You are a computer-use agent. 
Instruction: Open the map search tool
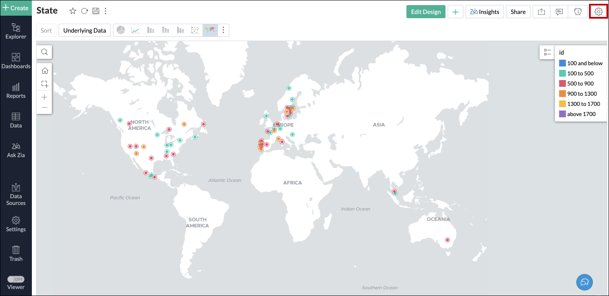pos(44,52)
